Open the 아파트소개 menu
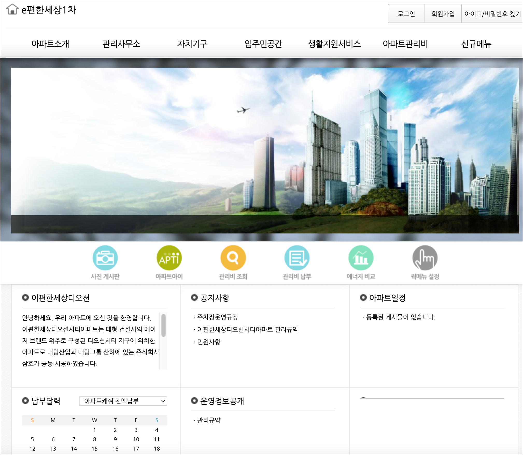Viewport: 523px width, 455px height. coord(50,44)
